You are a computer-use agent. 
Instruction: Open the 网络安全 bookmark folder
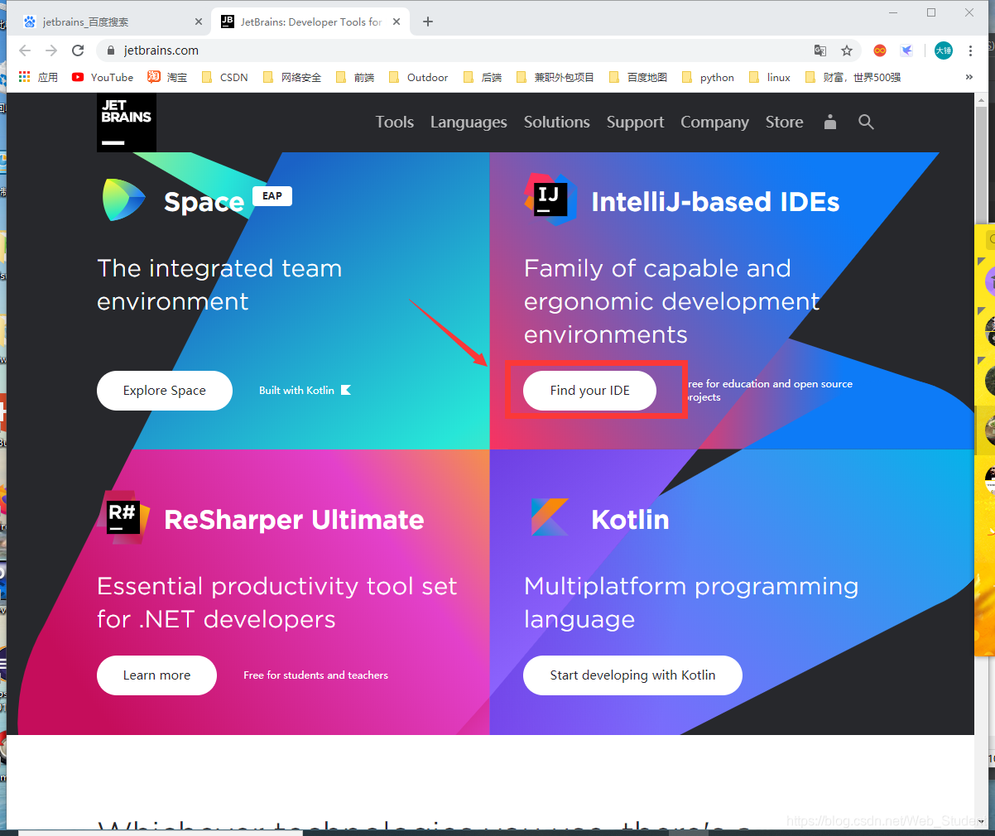click(x=291, y=77)
